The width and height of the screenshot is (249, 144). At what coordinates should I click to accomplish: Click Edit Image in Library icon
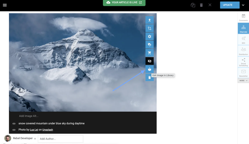pyautogui.click(x=149, y=69)
